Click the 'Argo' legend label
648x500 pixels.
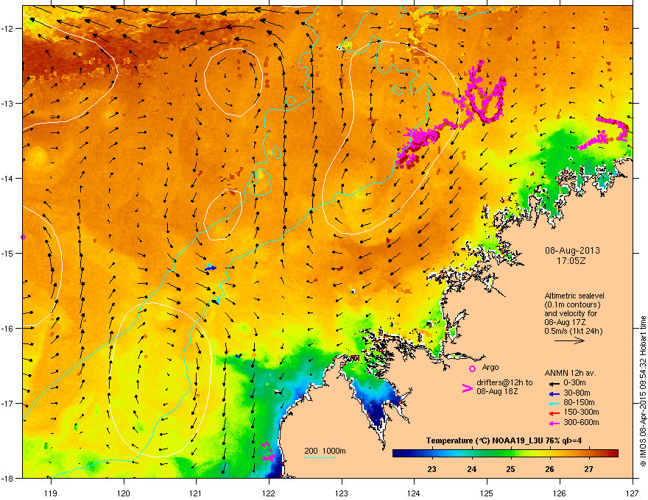click(490, 367)
